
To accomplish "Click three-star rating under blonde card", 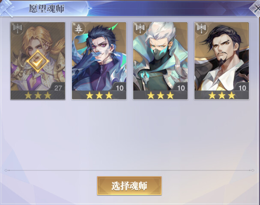I will [38, 95].
